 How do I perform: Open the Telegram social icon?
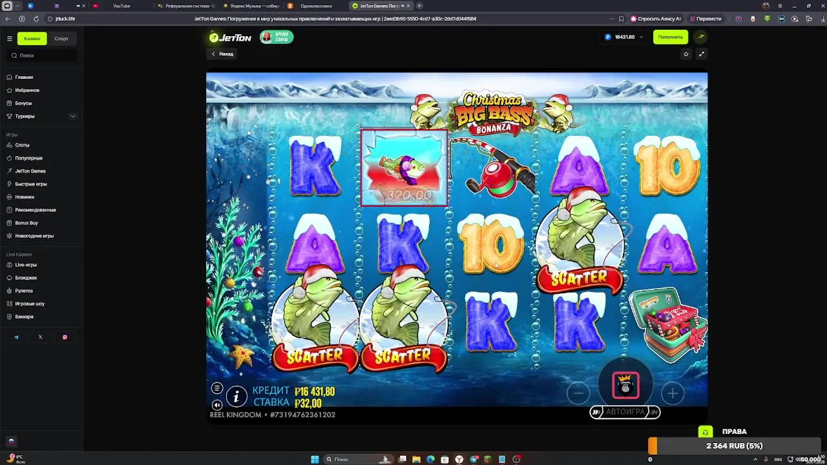click(x=16, y=337)
